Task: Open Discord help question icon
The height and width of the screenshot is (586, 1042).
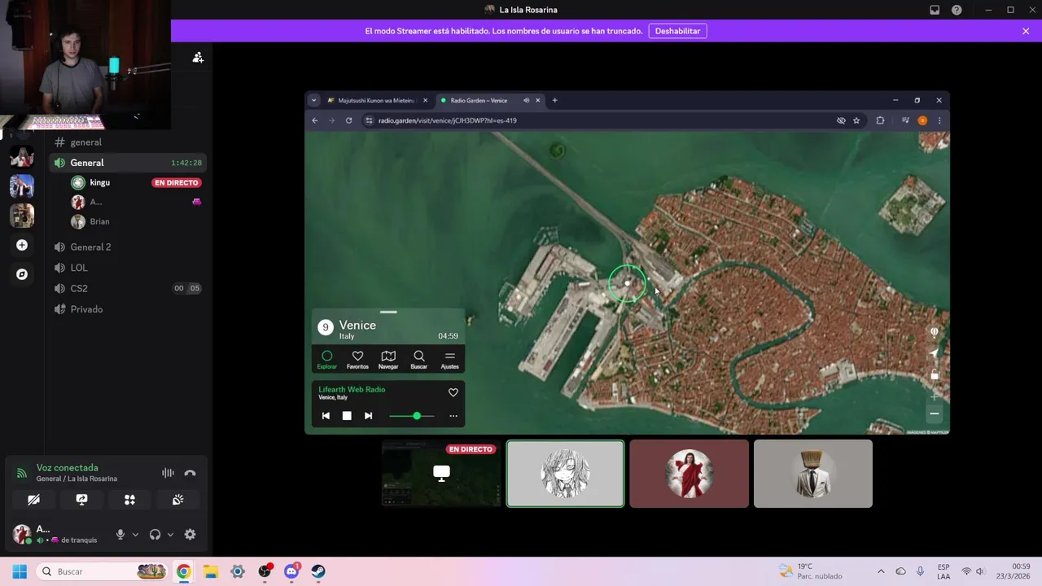Action: coord(957,10)
